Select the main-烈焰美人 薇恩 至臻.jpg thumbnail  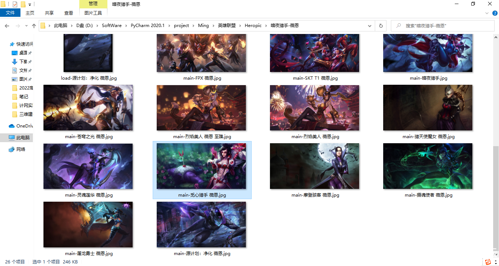tap(201, 108)
